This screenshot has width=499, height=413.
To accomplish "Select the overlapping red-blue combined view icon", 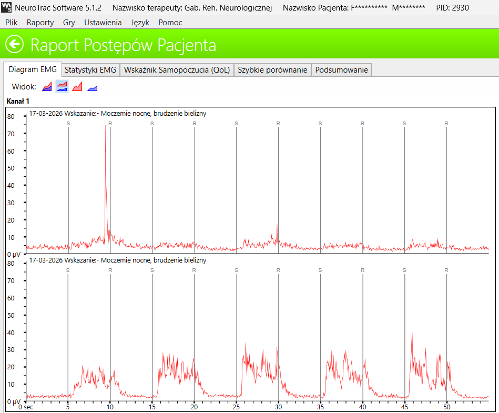I will click(47, 87).
